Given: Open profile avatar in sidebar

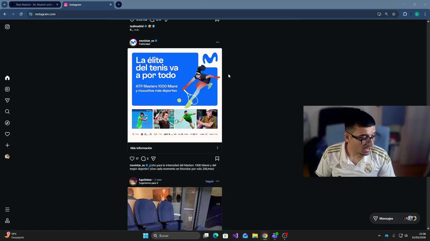Looking at the screenshot, I should point(7,157).
